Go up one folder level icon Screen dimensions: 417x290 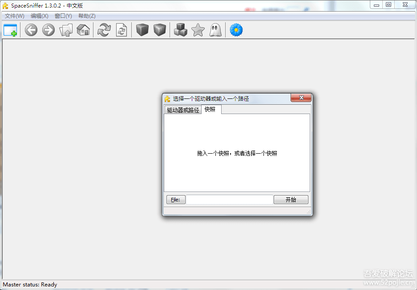(x=66, y=30)
